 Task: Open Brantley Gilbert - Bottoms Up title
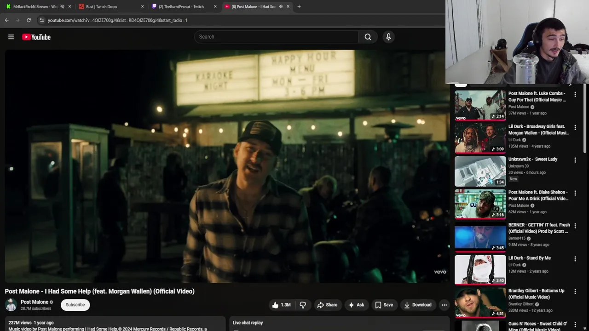point(537,294)
